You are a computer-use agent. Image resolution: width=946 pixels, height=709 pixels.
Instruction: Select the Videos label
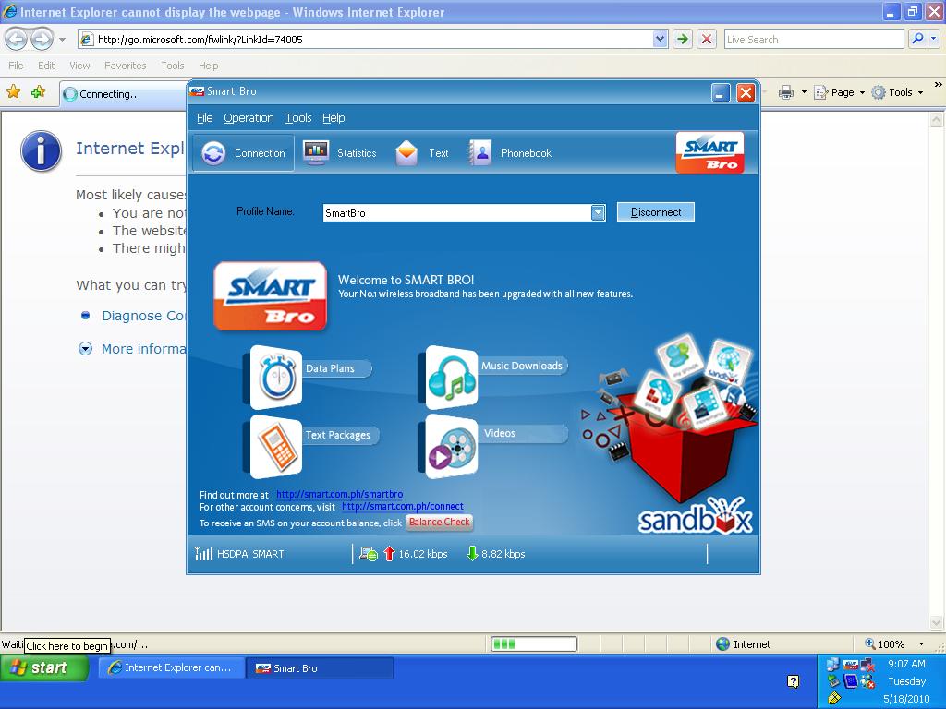[x=500, y=433]
